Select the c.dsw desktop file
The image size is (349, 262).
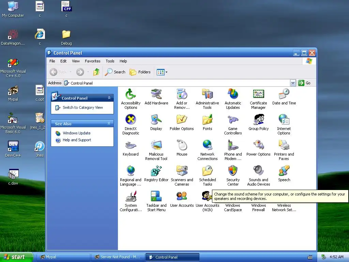pos(13,177)
